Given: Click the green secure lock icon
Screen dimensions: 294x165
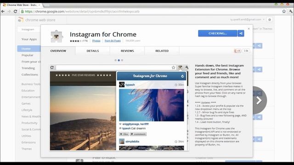Looking at the screenshot, I should tap(22, 11).
